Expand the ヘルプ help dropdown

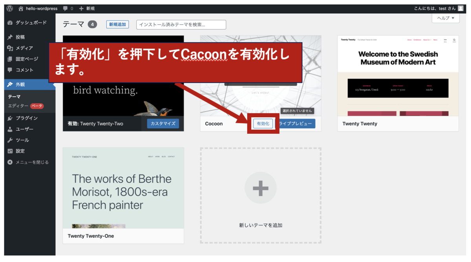[x=445, y=18]
